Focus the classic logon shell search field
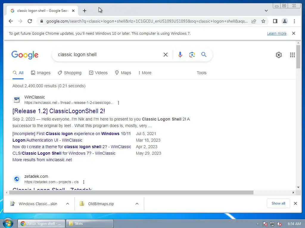 [109, 55]
